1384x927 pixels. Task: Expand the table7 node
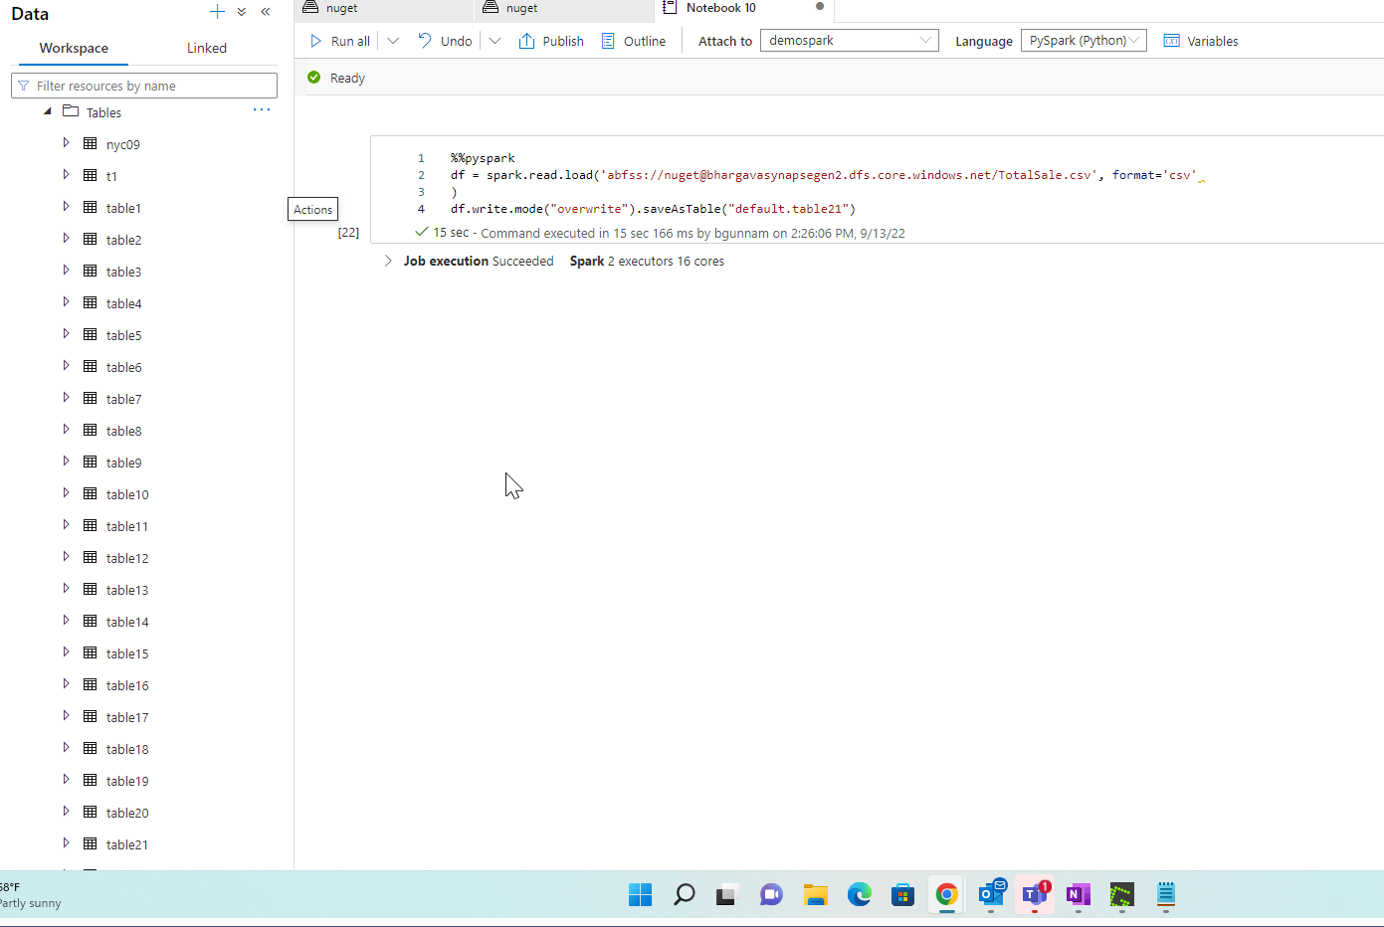click(x=66, y=398)
